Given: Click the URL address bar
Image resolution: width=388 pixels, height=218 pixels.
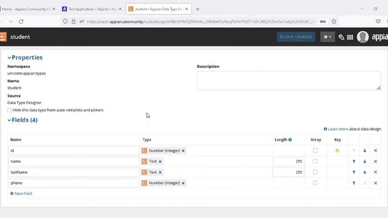Looking at the screenshot, I should (x=201, y=22).
